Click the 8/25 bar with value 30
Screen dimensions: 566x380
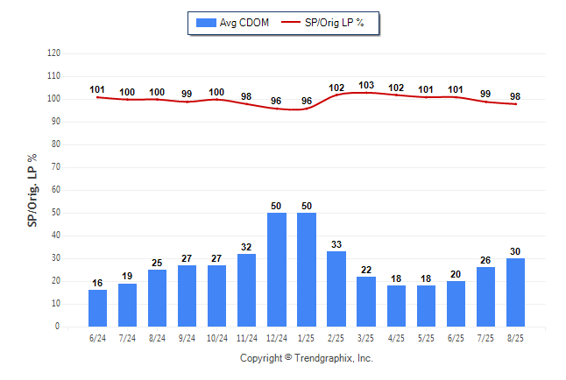[515, 292]
